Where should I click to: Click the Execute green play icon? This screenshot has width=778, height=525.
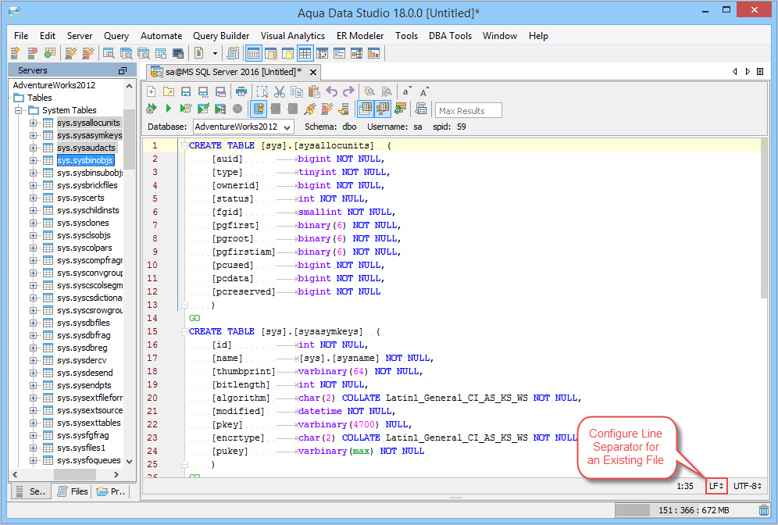click(168, 109)
